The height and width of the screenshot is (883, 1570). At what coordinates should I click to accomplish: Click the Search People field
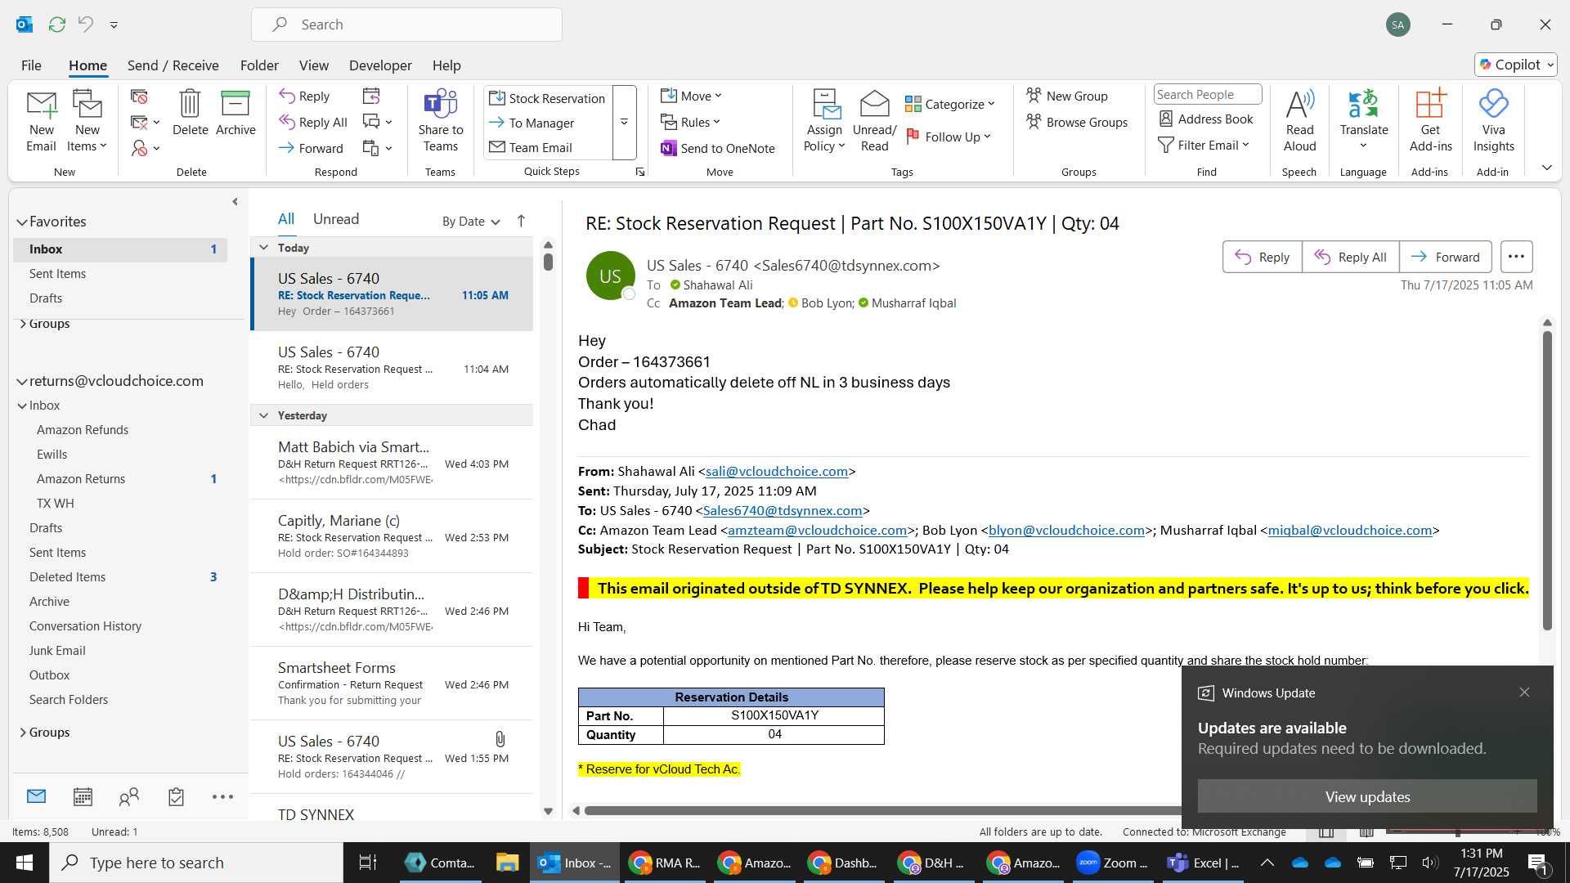(1207, 94)
